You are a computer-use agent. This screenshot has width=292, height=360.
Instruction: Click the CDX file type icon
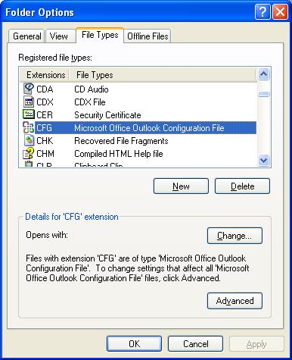pyautogui.click(x=29, y=102)
